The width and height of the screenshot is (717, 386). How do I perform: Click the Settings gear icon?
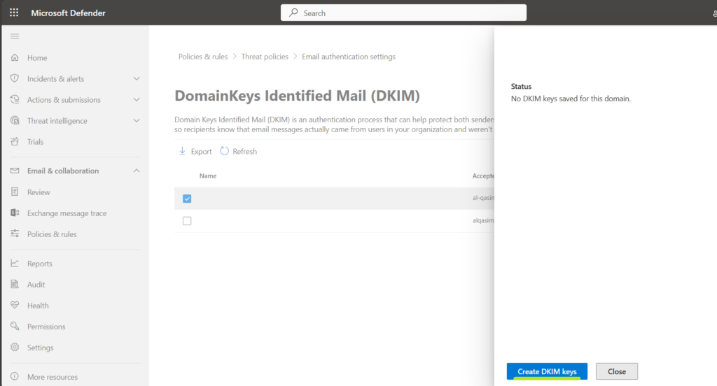click(x=15, y=347)
